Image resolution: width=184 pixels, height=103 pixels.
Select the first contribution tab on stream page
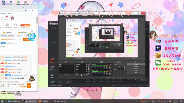3,36
